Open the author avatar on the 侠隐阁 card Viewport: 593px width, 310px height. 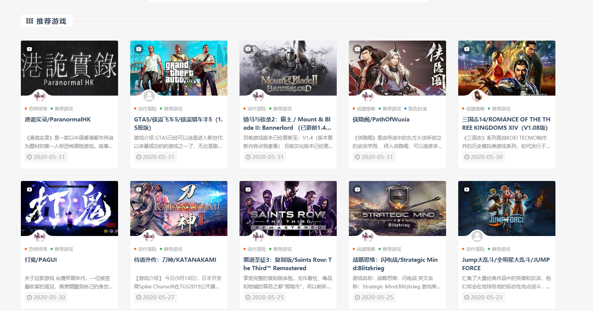pos(368,96)
